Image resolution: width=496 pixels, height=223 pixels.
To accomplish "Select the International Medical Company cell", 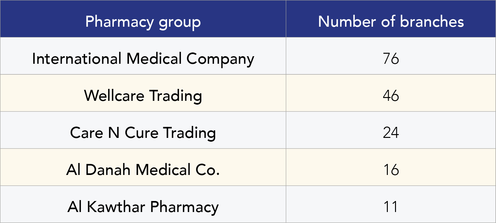I will pyautogui.click(x=143, y=59).
